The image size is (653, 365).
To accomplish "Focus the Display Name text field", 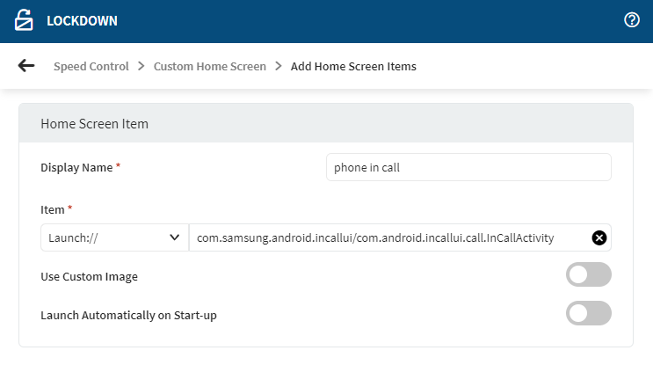I will click(x=468, y=167).
